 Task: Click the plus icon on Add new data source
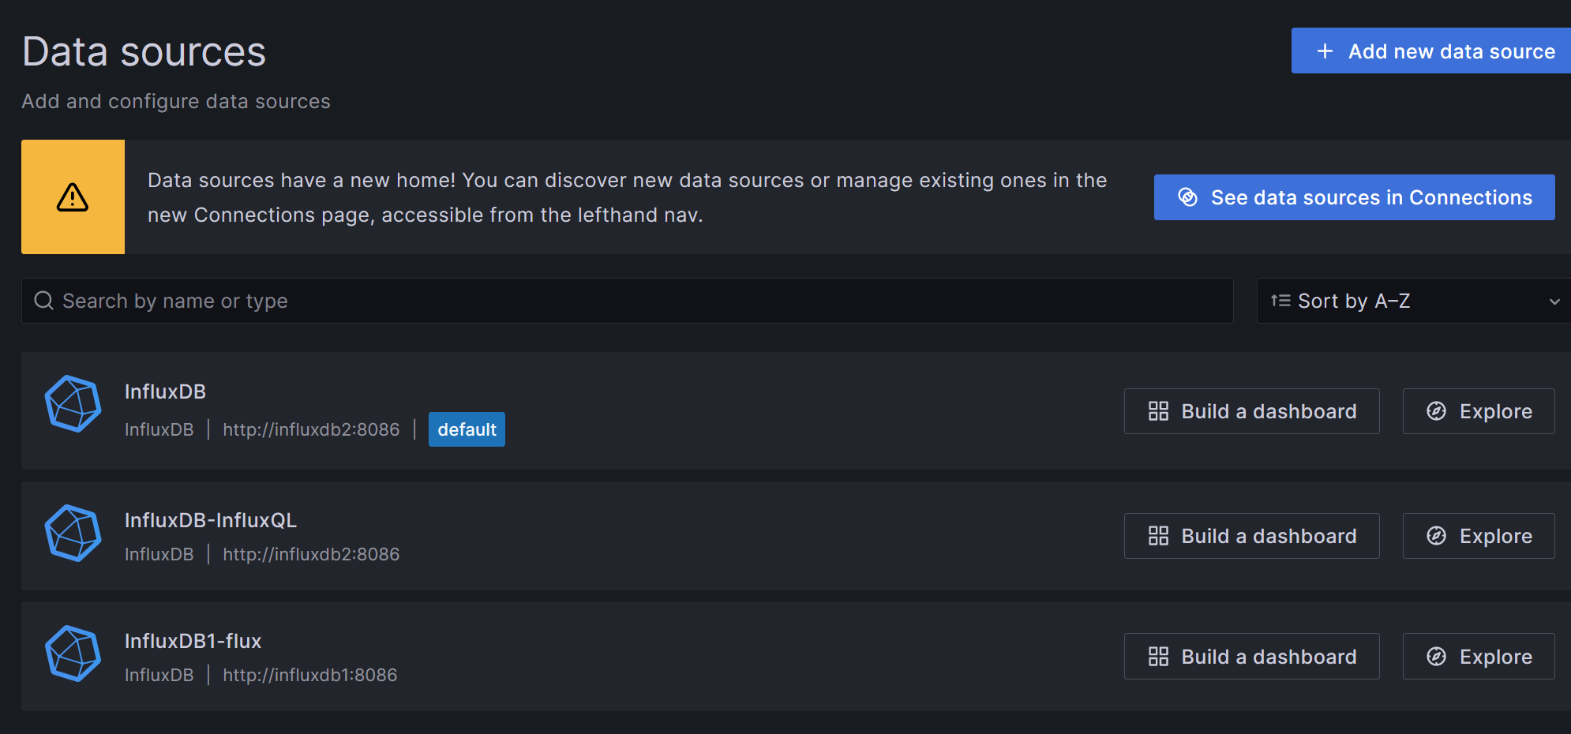[x=1325, y=51]
